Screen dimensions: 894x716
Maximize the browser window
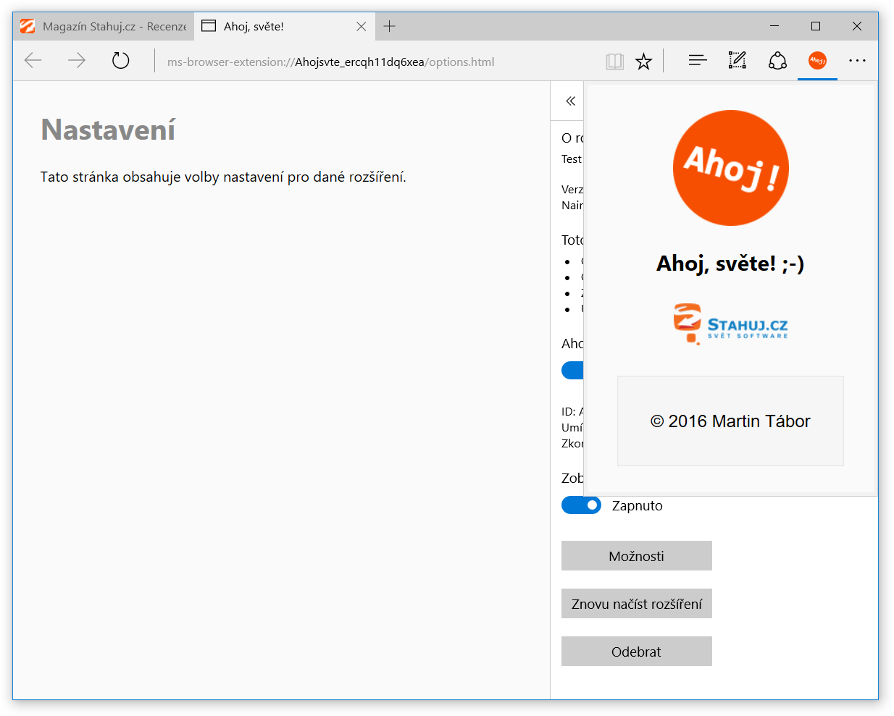(x=816, y=26)
